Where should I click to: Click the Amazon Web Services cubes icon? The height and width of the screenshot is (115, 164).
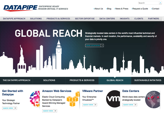coord(73,99)
